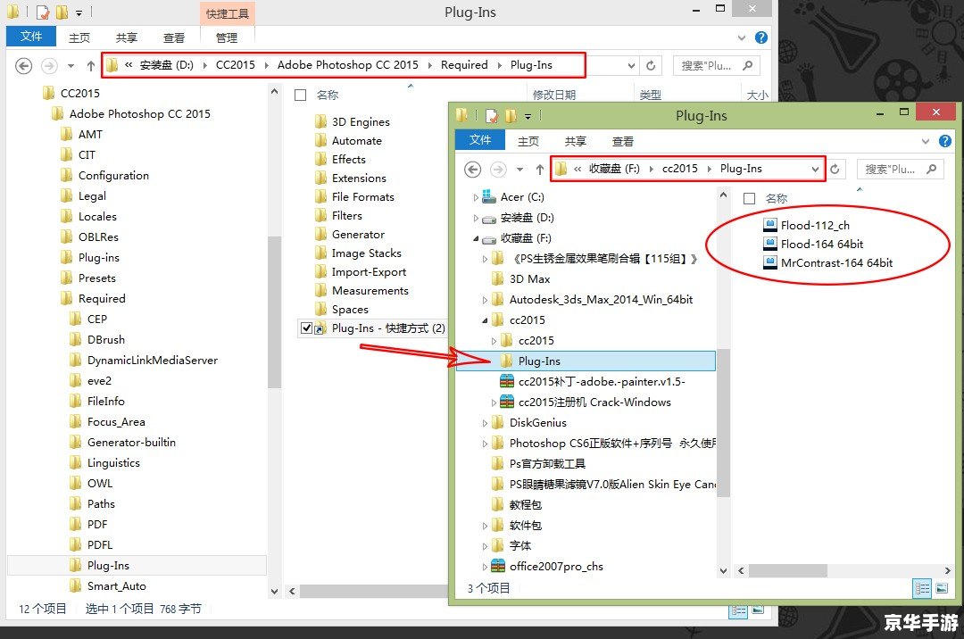Viewport: 964px width, 639px height.
Task: Toggle select-all checkbox in front window header
Action: click(750, 198)
